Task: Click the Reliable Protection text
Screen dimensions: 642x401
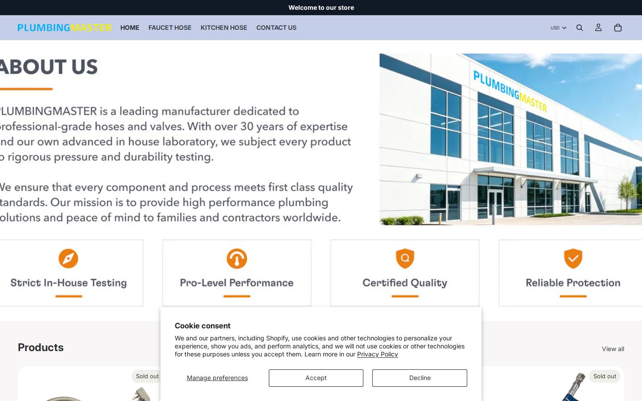Action: (573, 283)
